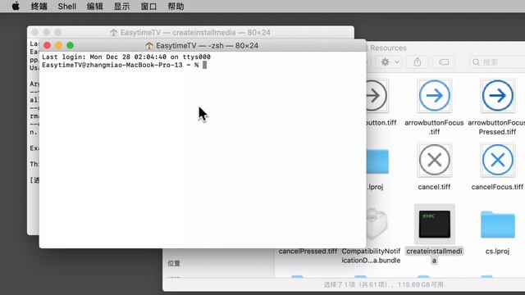Click the 位置 sidebar heading in Finder
The width and height of the screenshot is (525, 295).
[174, 263]
